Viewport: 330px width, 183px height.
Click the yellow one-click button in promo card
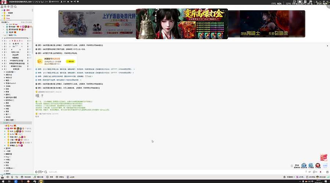(70, 61)
